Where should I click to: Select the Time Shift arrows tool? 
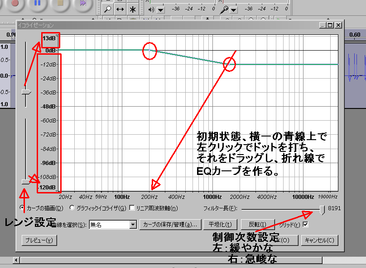point(120,9)
